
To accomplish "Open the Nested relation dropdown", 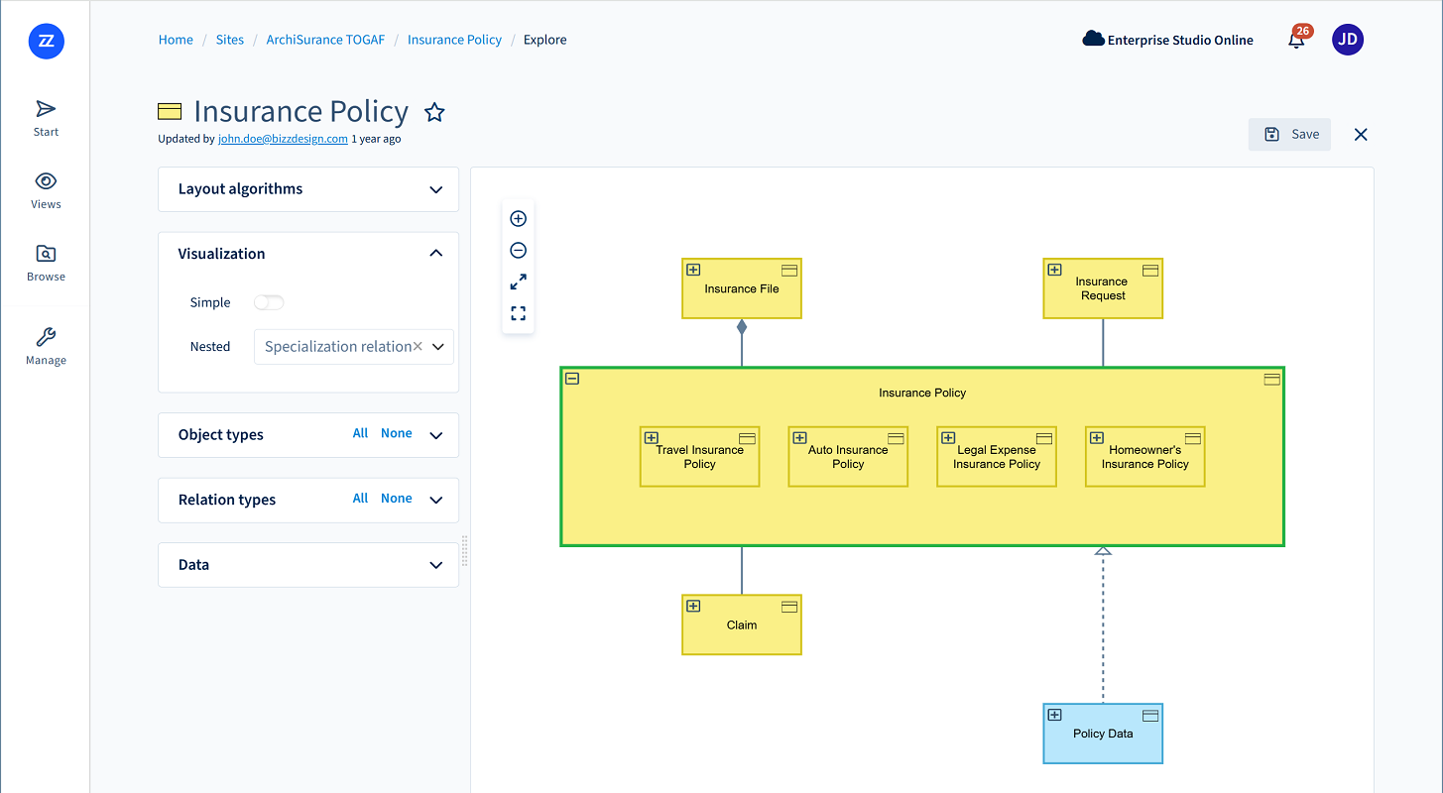I will point(438,347).
